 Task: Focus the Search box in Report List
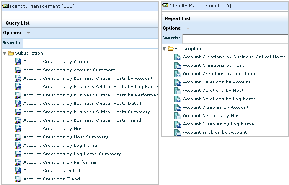tap(235, 39)
